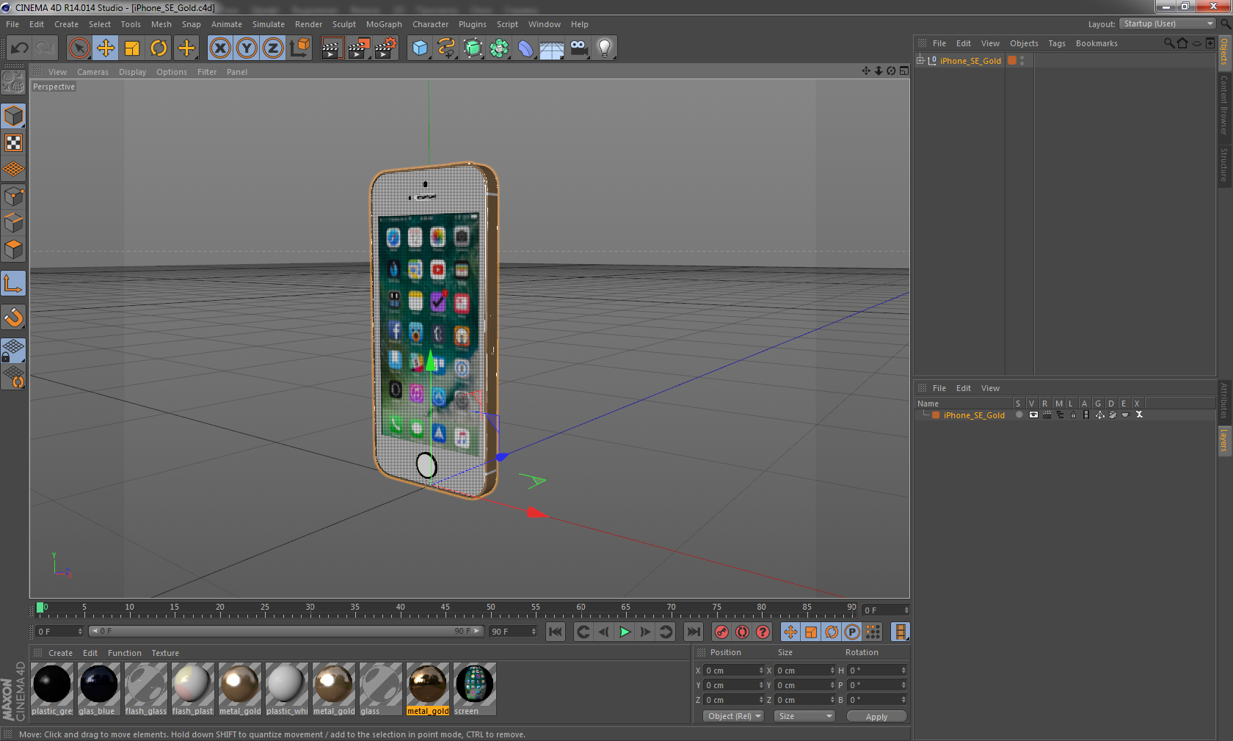
Task: Activate the Rotate tool in top toolbar
Action: tap(159, 48)
